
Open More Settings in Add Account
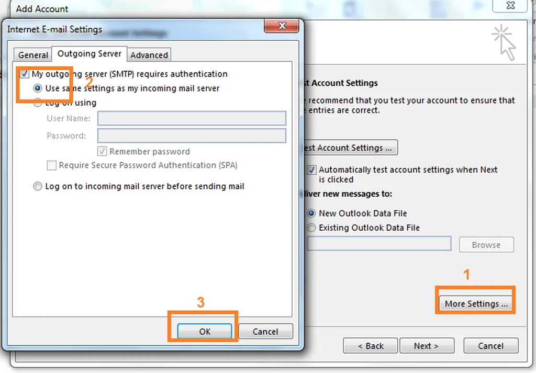(476, 303)
